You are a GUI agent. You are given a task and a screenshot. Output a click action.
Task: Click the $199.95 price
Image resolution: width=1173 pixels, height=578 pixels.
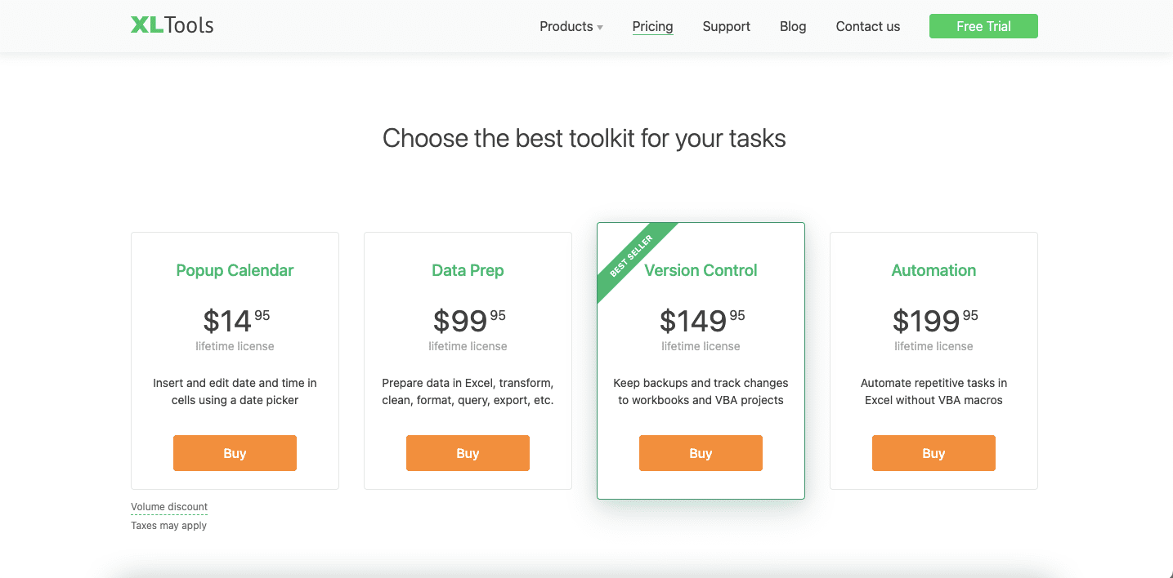[x=934, y=320]
